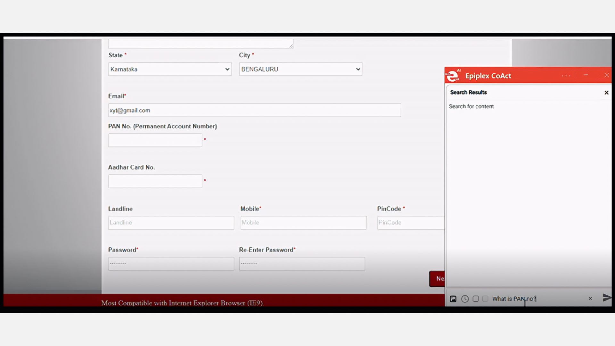Viewport: 615px width, 346px height.
Task: Send the 'What is PAN no?' query
Action: (606, 298)
